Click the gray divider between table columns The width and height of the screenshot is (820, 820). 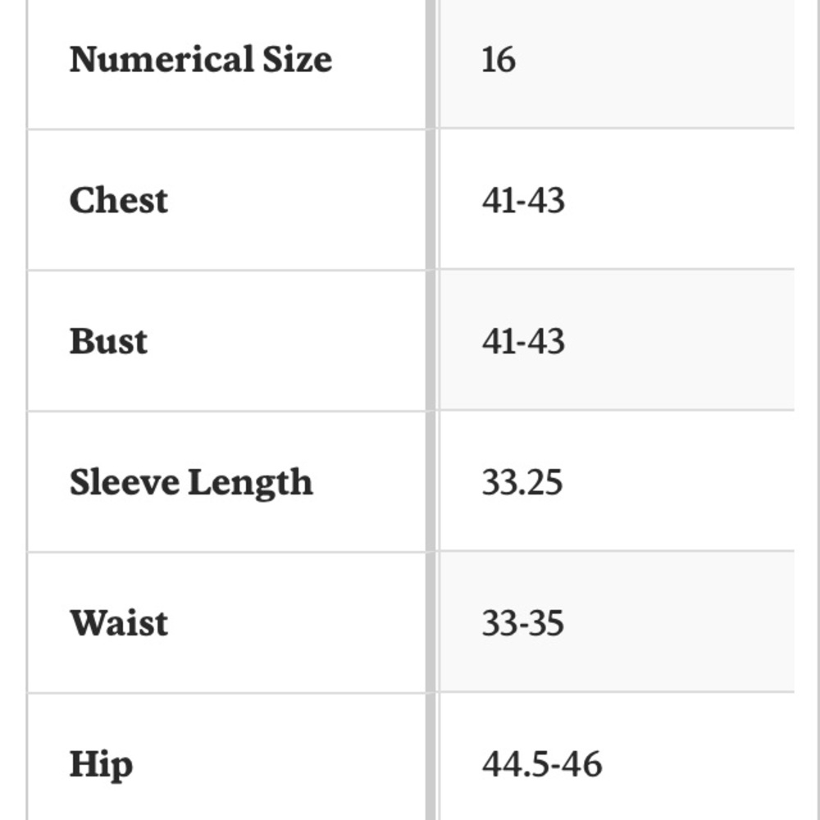431,410
